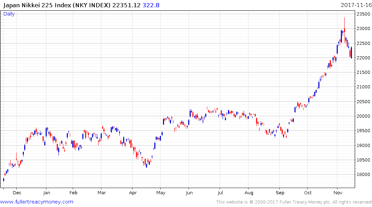Click the 21500 price axis label
372x207 pixels.
pyautogui.click(x=363, y=72)
